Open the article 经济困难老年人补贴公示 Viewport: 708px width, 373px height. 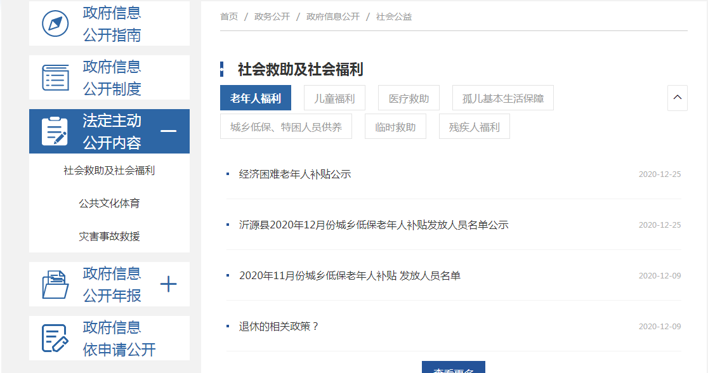pos(294,174)
